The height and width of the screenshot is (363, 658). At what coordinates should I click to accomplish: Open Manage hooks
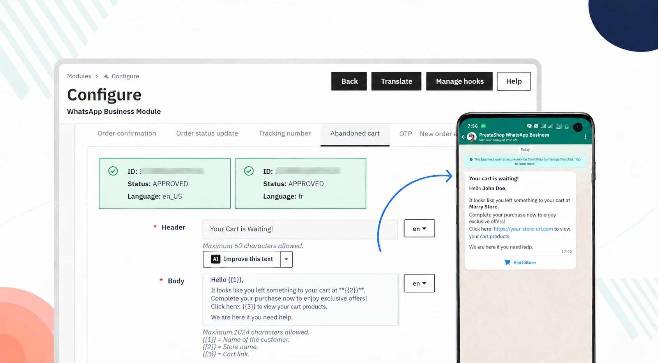click(460, 81)
